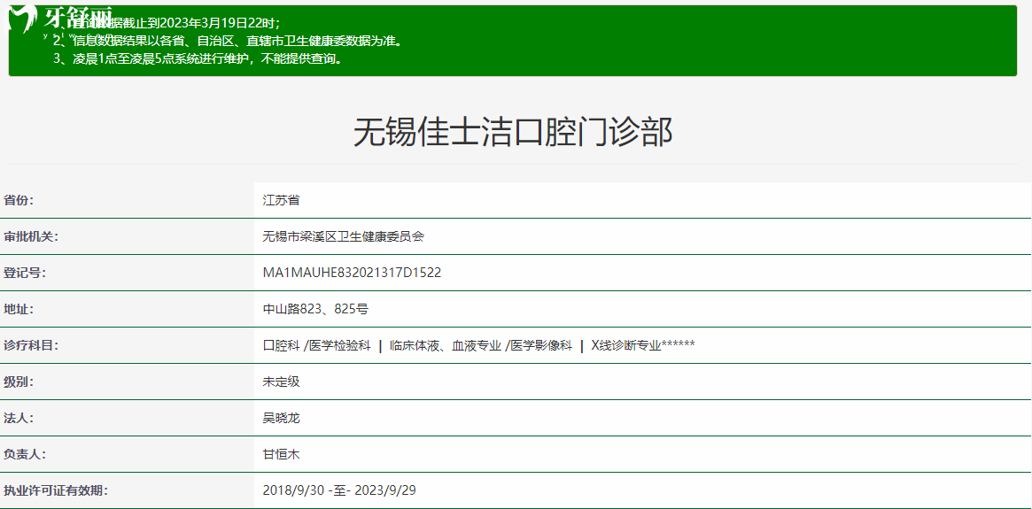
Task: Click the 登记号 label
Action: coord(24,273)
